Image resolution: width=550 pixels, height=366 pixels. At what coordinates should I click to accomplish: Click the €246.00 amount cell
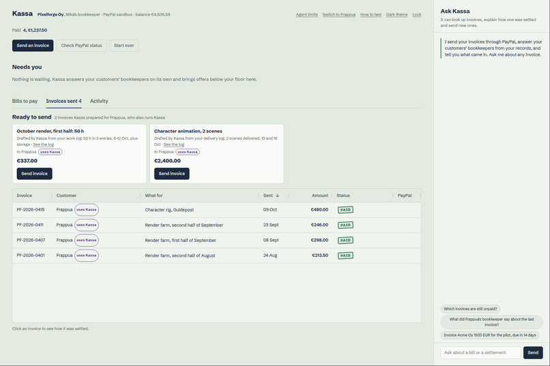[319, 225]
